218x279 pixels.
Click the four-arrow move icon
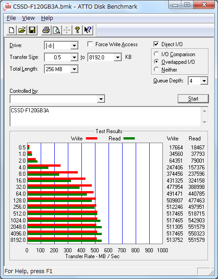(x=67, y=30)
